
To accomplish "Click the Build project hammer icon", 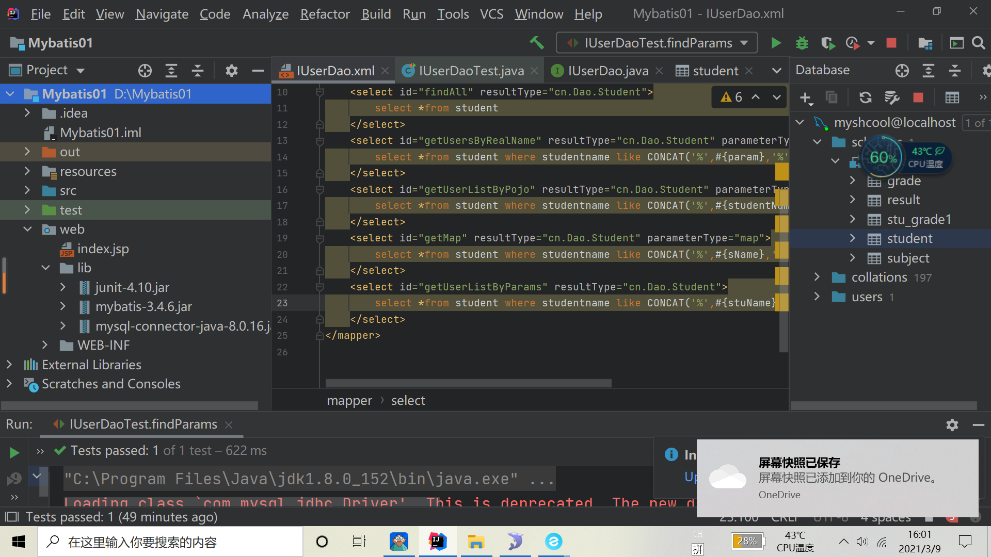I will [x=537, y=43].
